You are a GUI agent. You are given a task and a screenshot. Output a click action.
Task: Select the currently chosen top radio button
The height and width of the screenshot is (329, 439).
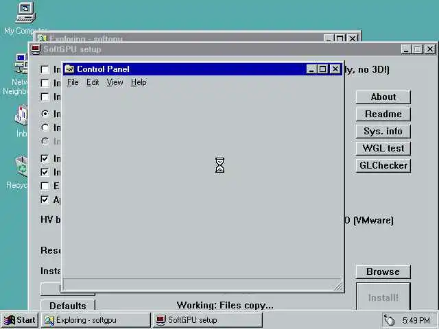tap(45, 114)
